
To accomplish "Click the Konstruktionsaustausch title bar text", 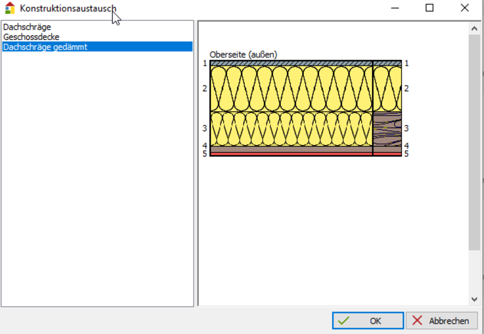I will (68, 8).
